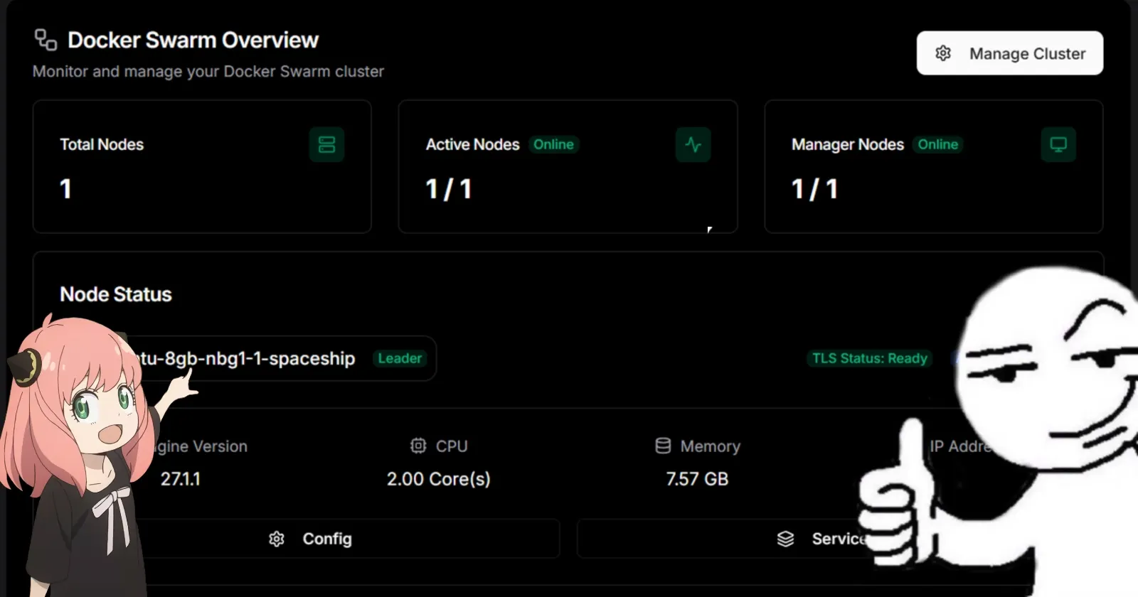Click the Docker Swarm Overview title

point(193,40)
